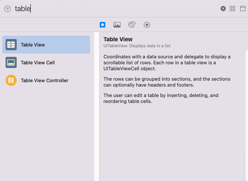This screenshot has height=181, width=248.
Task: Open the filter options icon in search field
Action: 7,9
